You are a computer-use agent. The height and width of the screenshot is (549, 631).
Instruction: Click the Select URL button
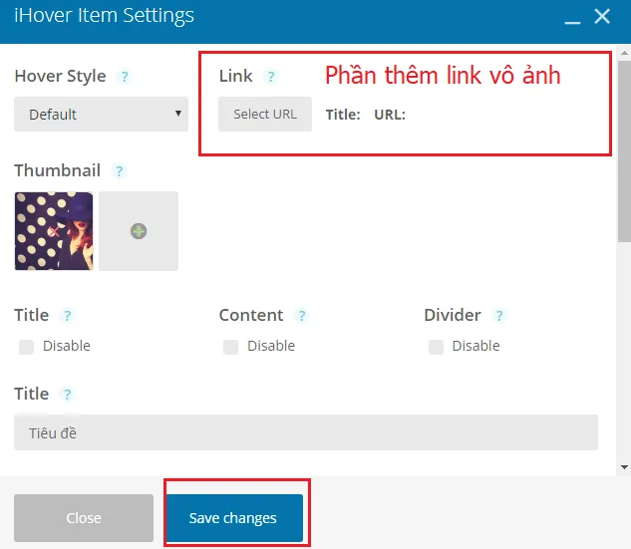point(265,115)
